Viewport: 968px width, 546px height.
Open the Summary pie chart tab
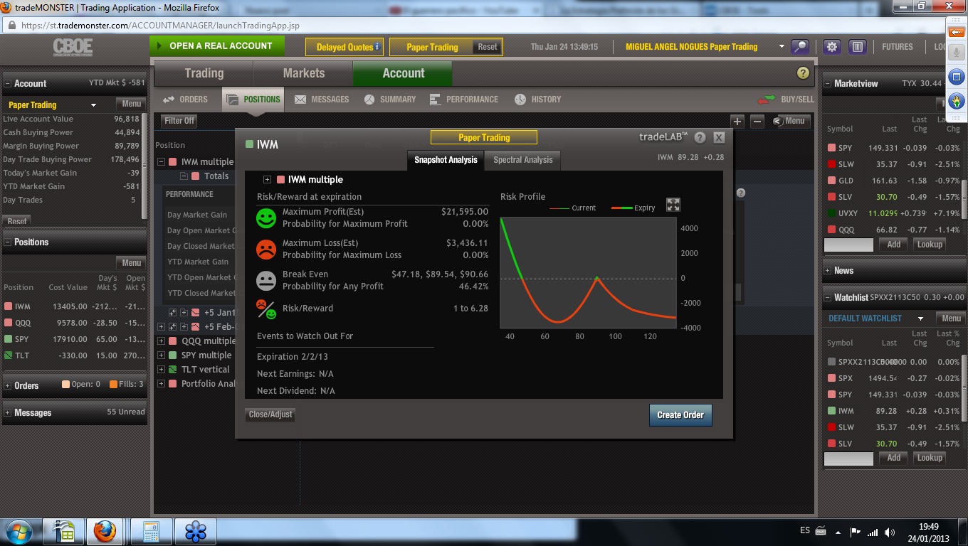pos(369,100)
